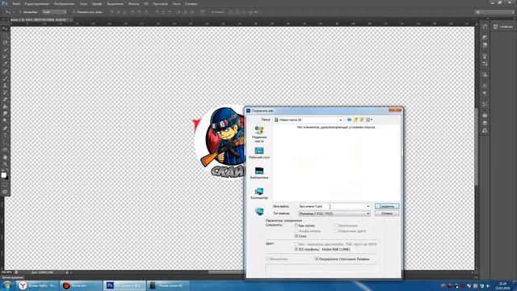Open the Фильтр menu
The height and width of the screenshot is (291, 517).
133,4
